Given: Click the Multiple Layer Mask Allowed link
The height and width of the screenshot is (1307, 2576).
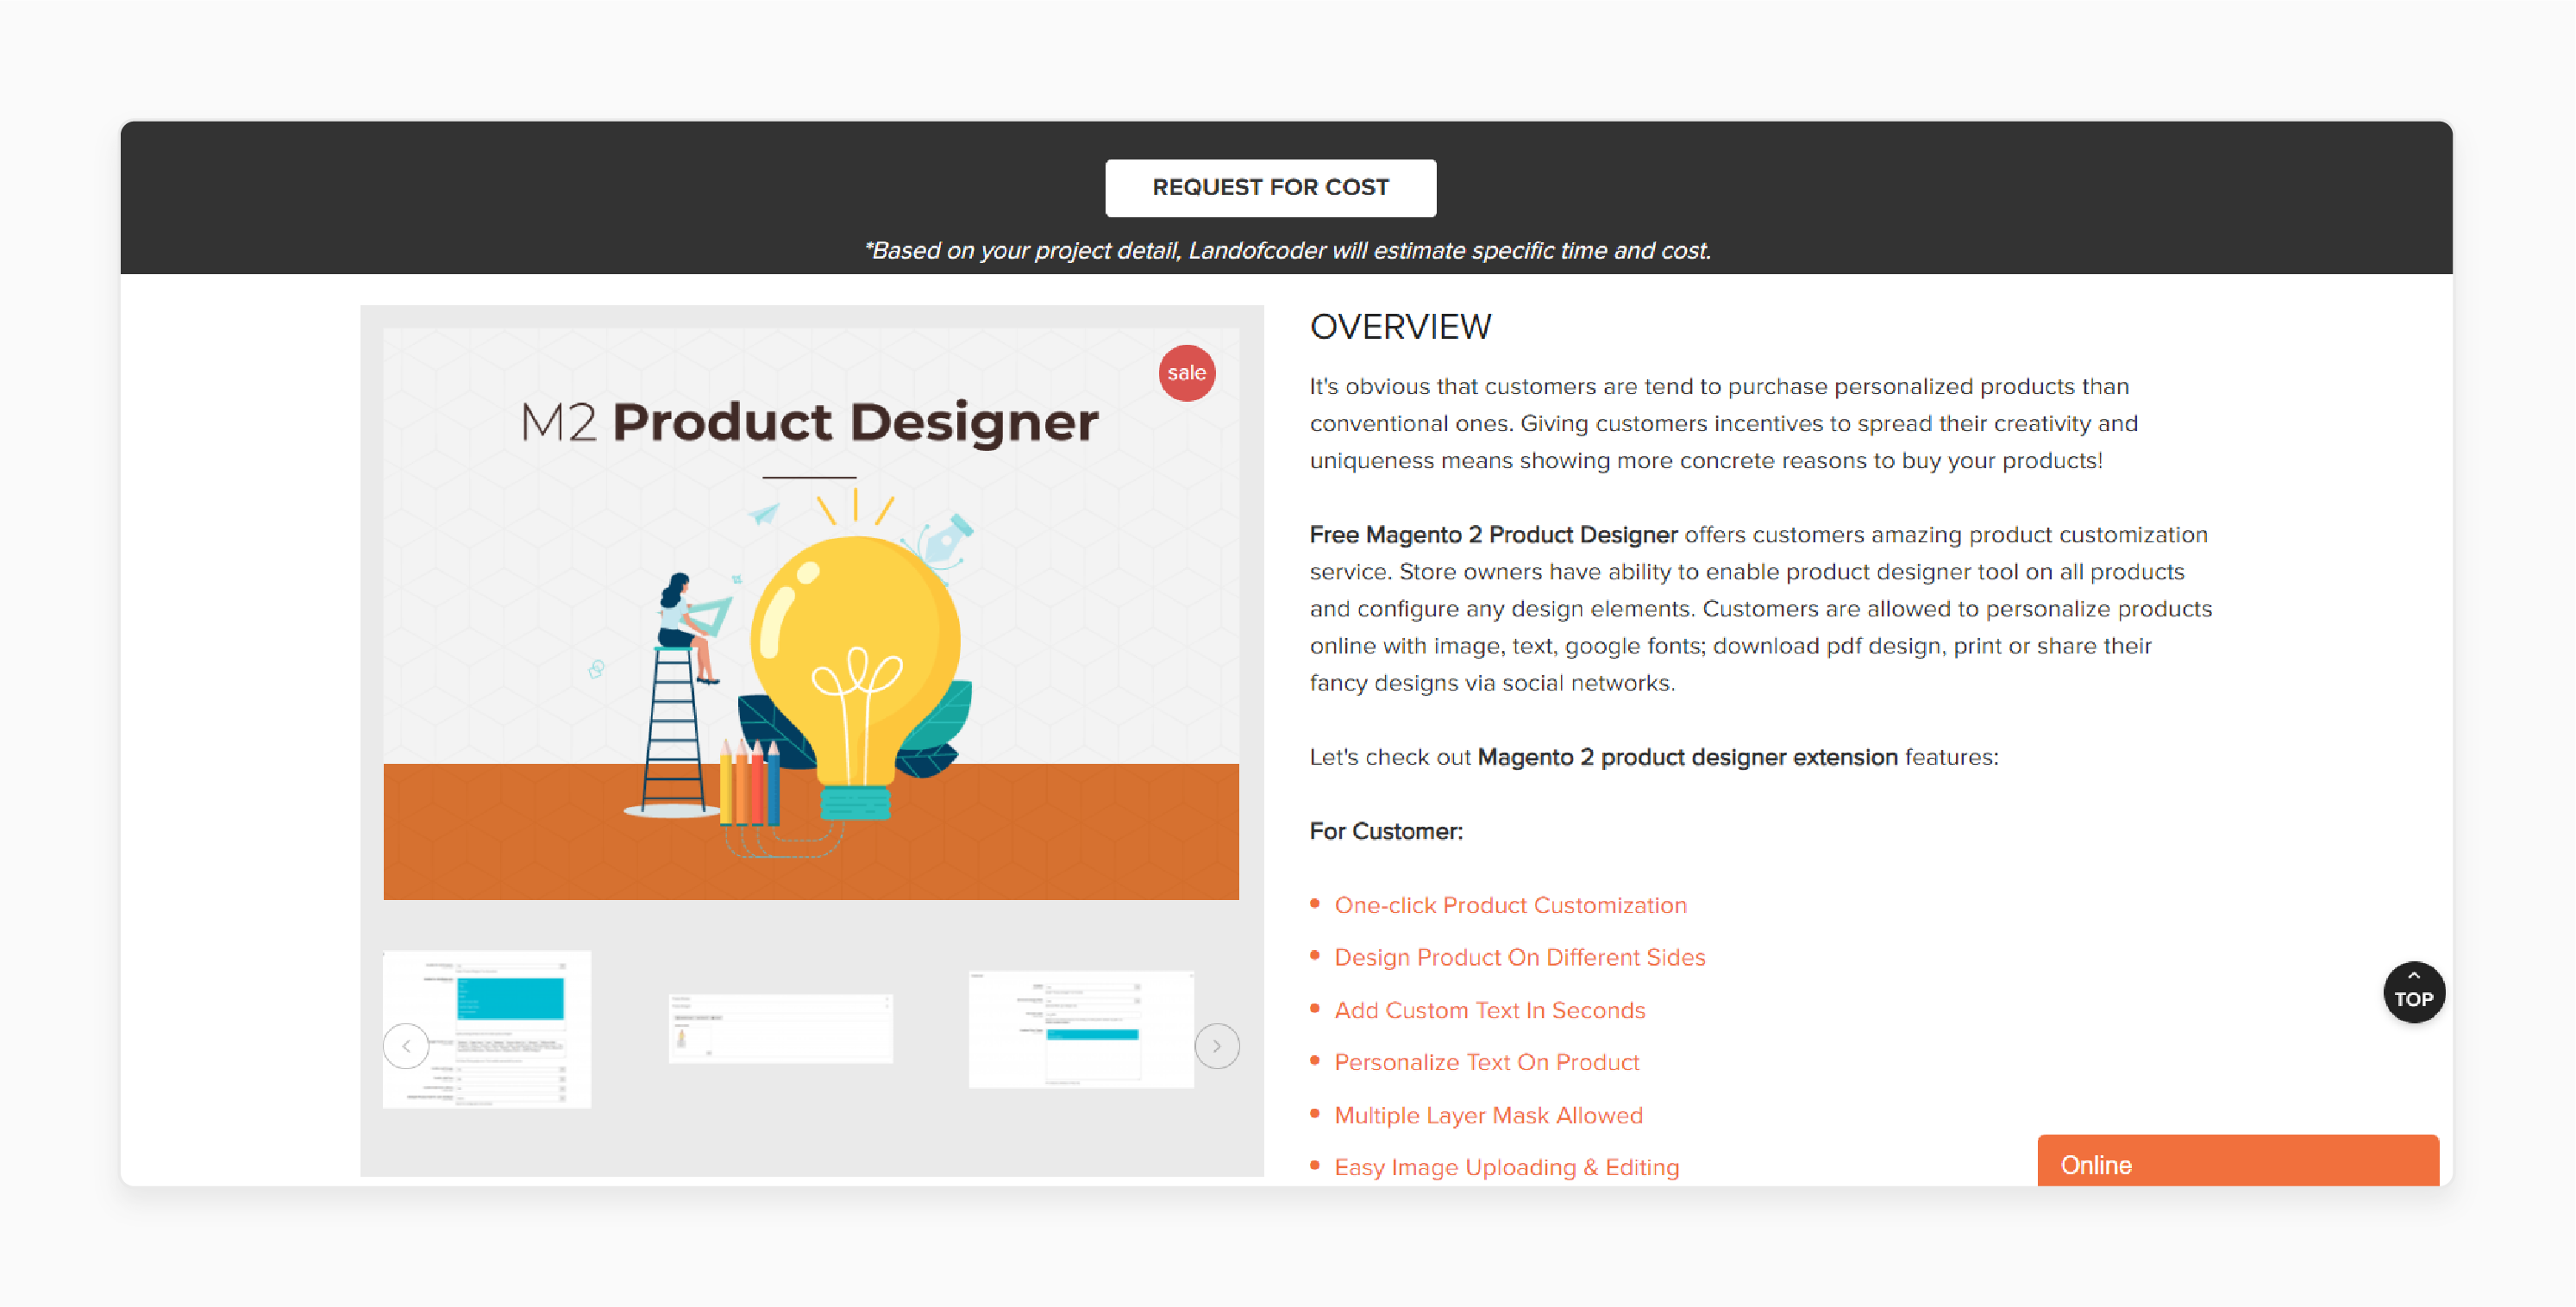Looking at the screenshot, I should (x=1490, y=1114).
